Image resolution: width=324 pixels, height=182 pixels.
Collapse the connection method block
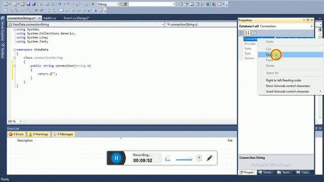[x=15, y=66]
